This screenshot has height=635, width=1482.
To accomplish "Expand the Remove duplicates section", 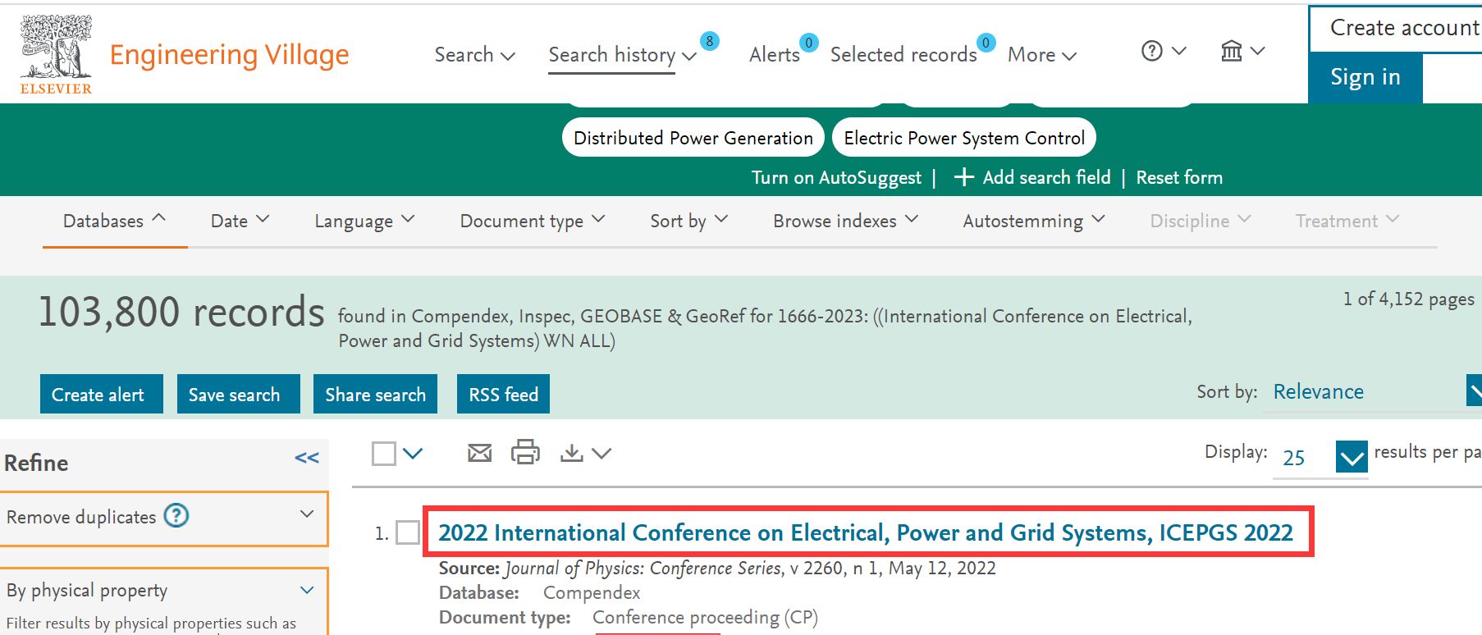I will pyautogui.click(x=307, y=514).
